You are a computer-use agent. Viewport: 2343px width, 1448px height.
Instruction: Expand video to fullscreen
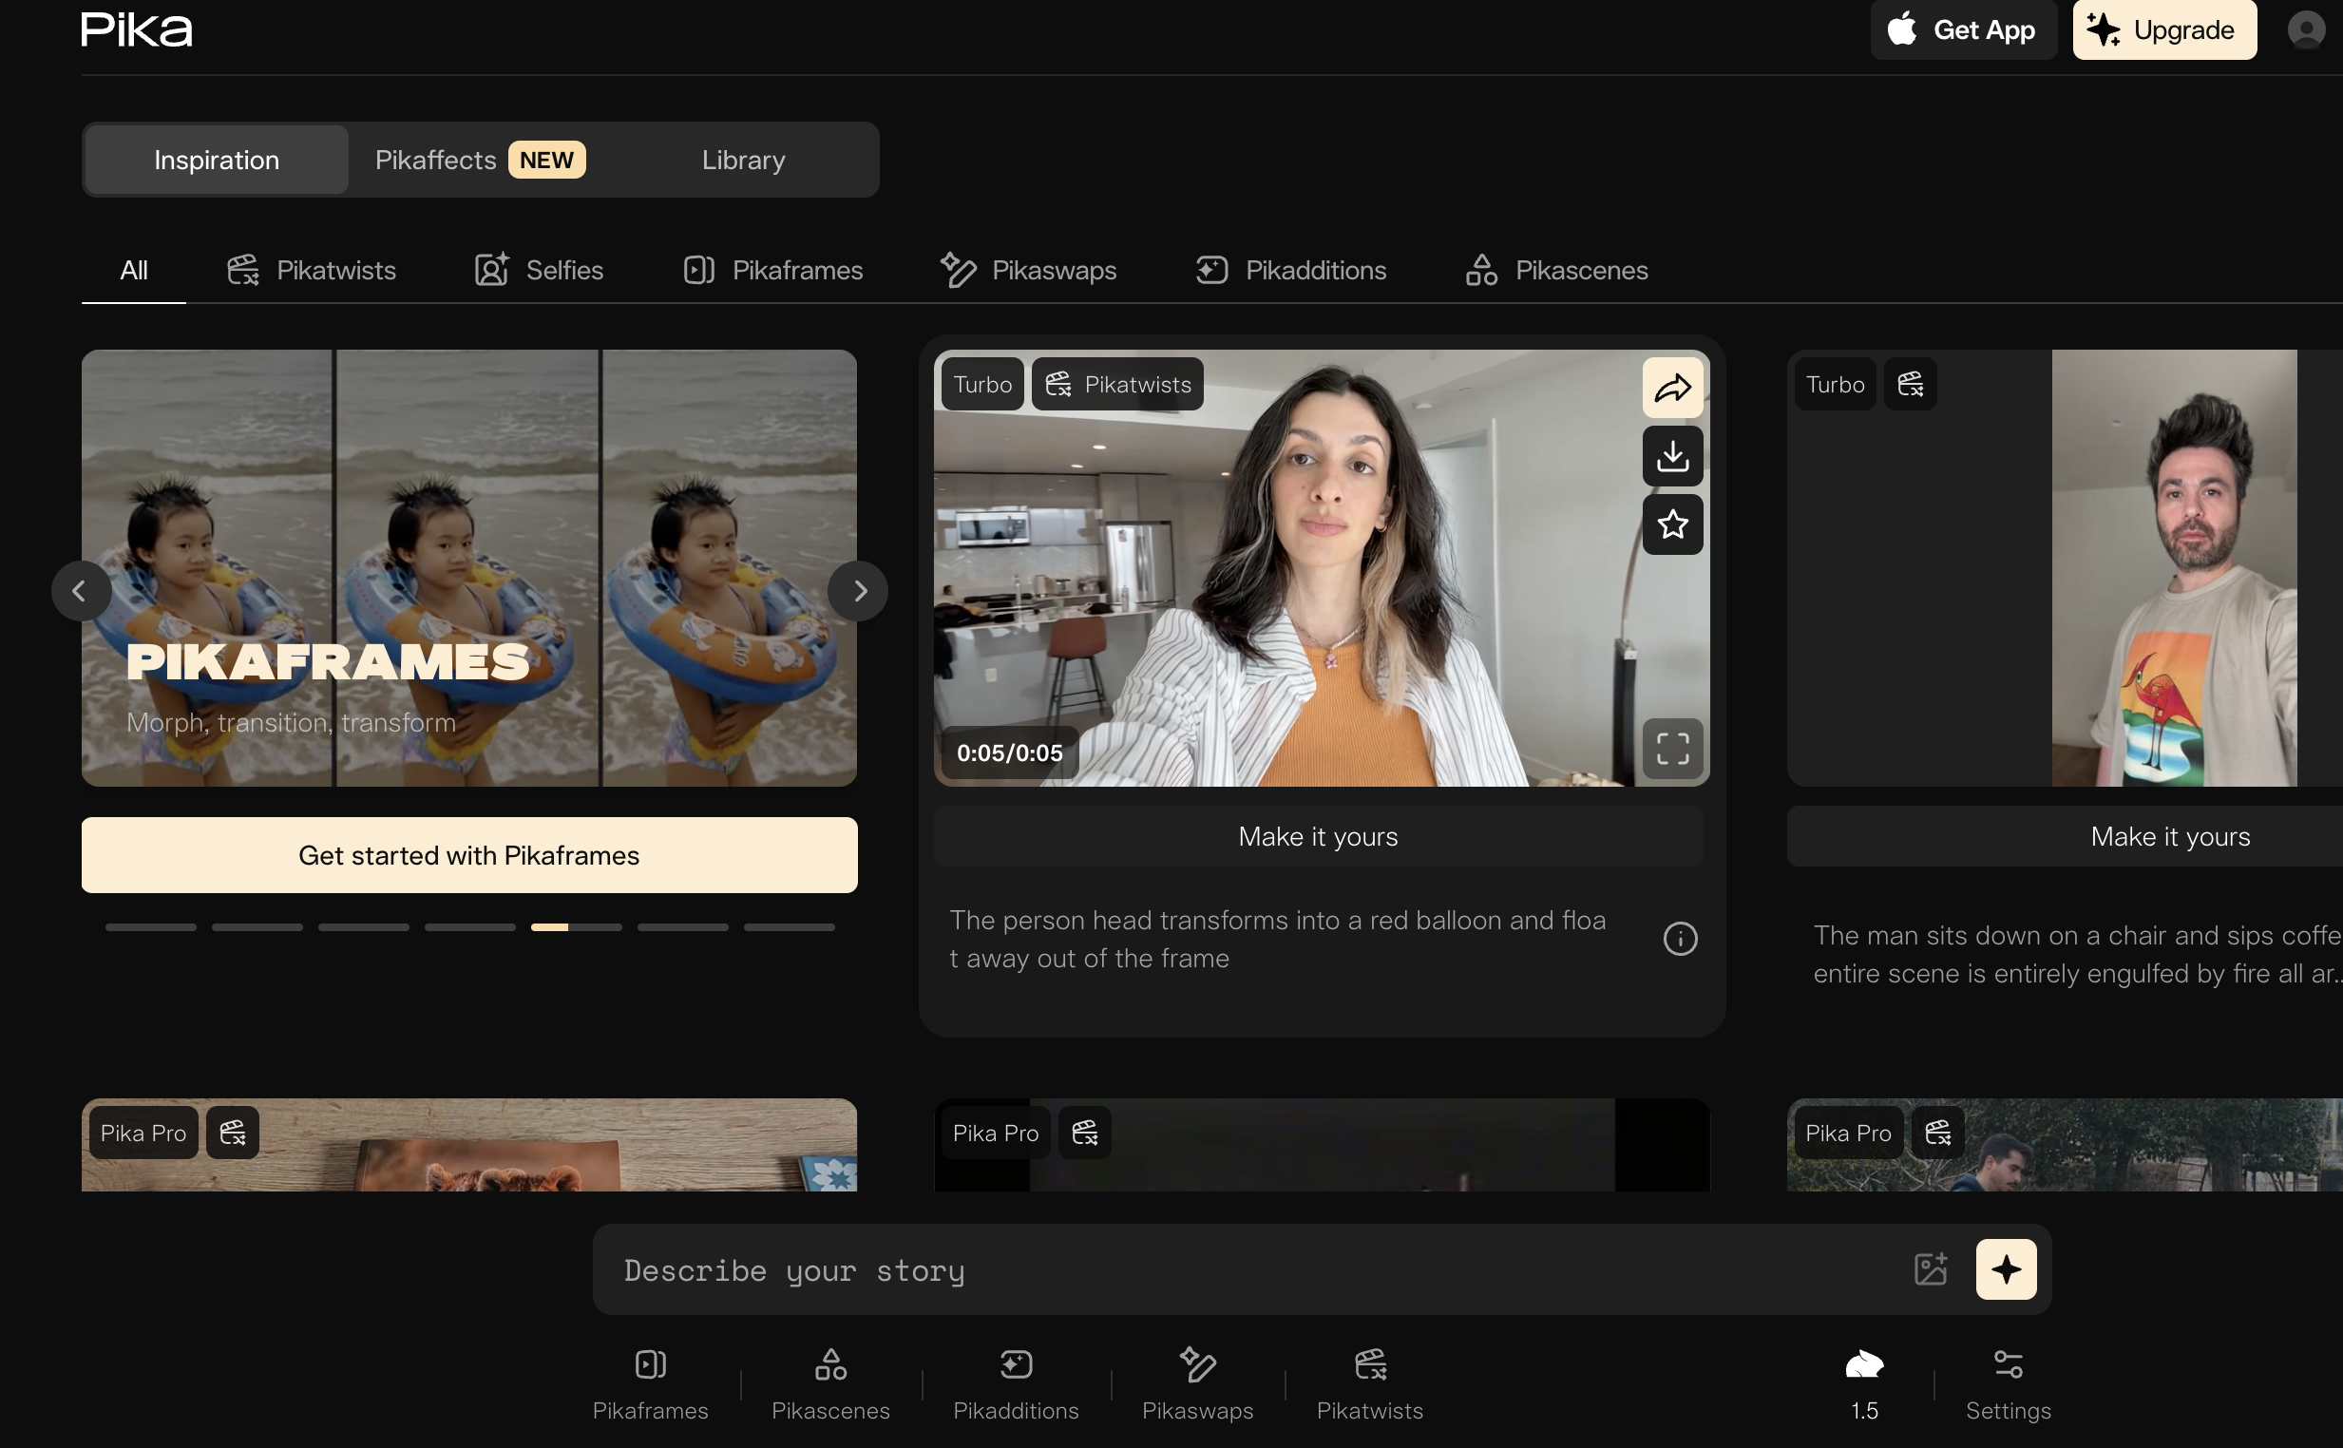point(1672,749)
